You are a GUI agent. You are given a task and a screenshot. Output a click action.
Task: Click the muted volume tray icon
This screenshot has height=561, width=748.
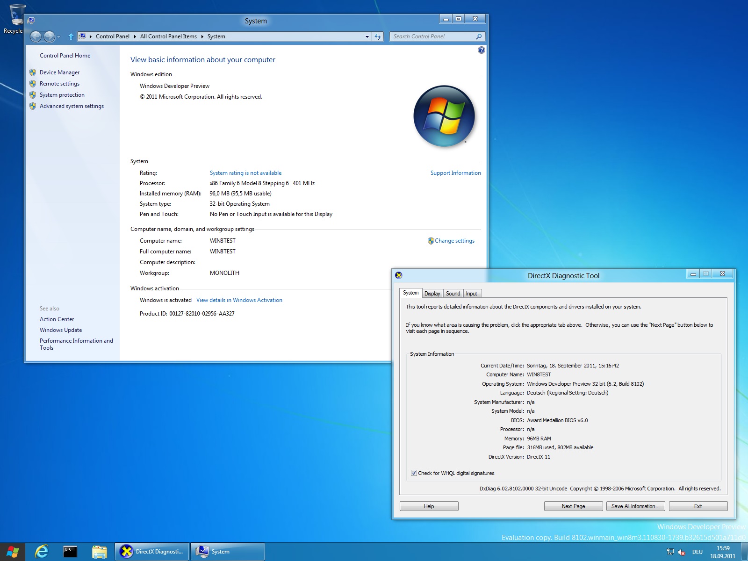click(x=682, y=552)
